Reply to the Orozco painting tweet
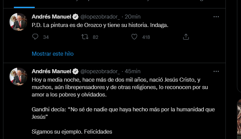This screenshot has width=241, height=139. pyautogui.click(x=36, y=37)
